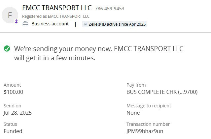
Task: Click the BUS COMPLETE CHK (...9700) account
Action: point(162,92)
